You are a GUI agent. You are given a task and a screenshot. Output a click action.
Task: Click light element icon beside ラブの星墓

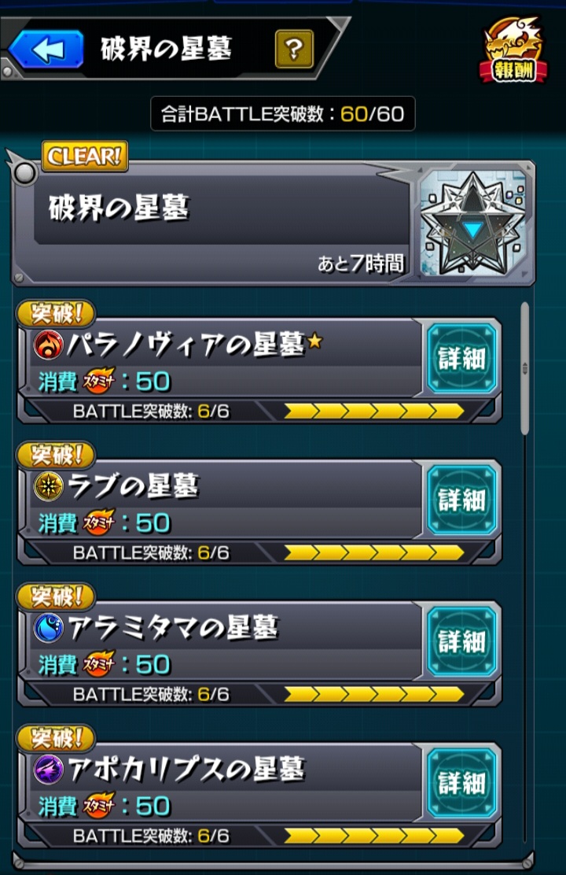coord(49,486)
